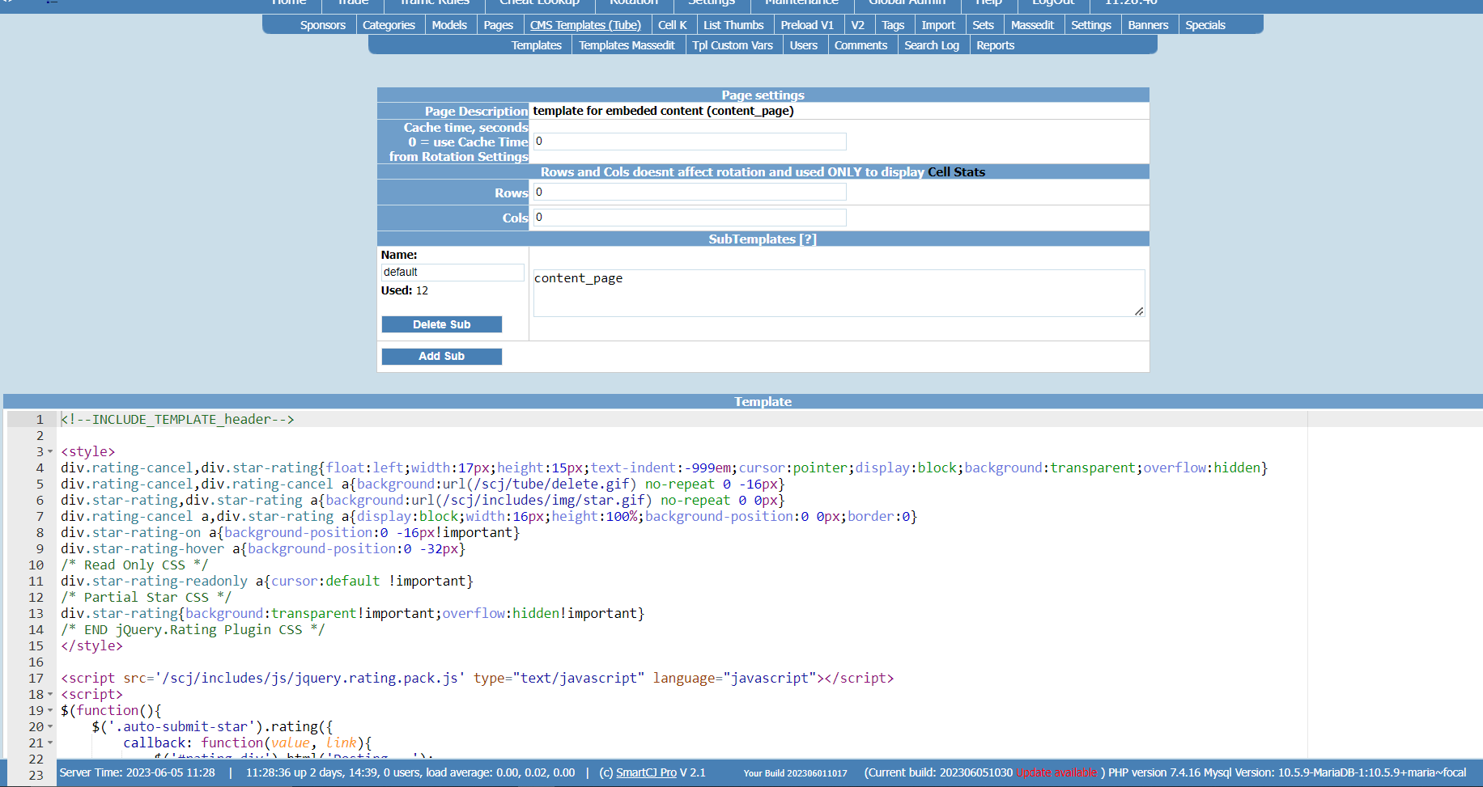Open the Sets menu item
The image size is (1483, 787).
983,25
